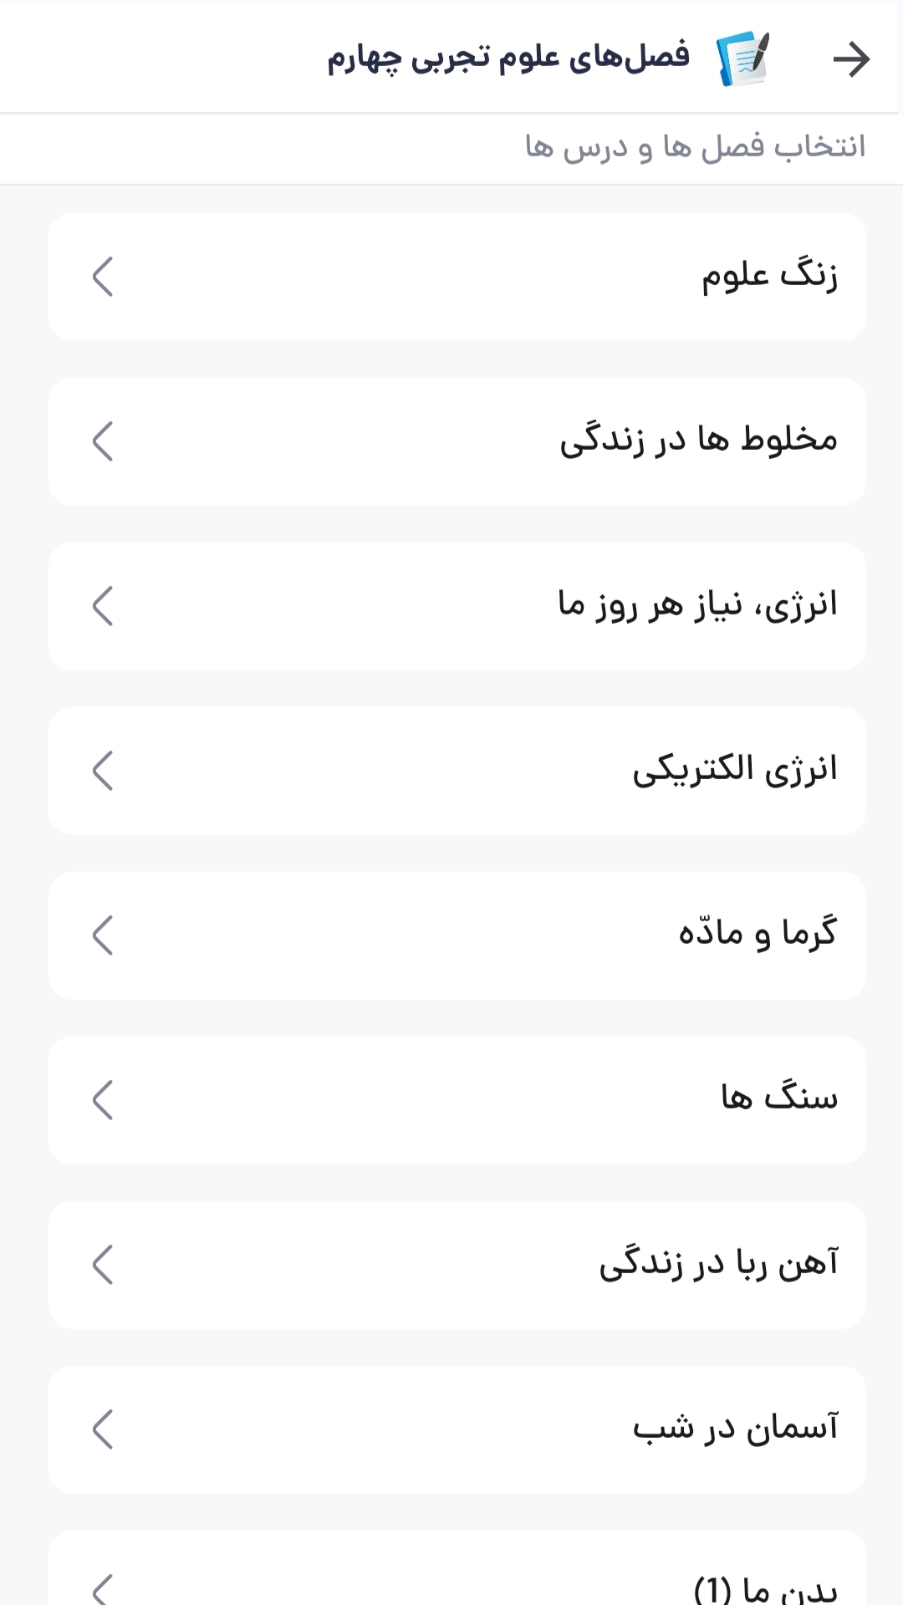The image size is (903, 1605).
Task: Expand the آهن ربا در زندگی chevron
Action: pos(103,1265)
